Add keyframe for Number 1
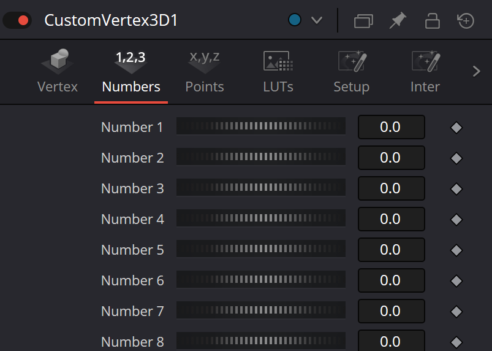The height and width of the screenshot is (351, 492). pyautogui.click(x=456, y=128)
